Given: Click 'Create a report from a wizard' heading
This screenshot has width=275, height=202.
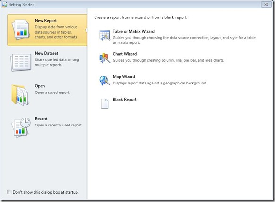Looking at the screenshot, I should click(x=141, y=17).
